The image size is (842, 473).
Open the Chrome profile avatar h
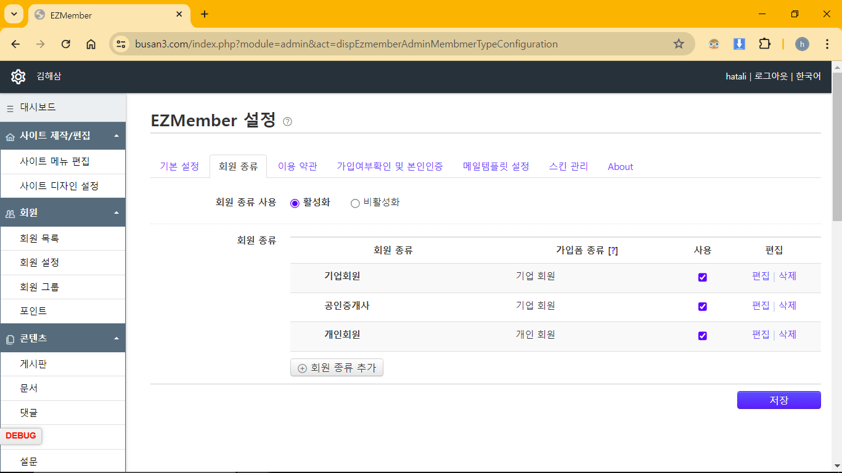click(x=802, y=44)
